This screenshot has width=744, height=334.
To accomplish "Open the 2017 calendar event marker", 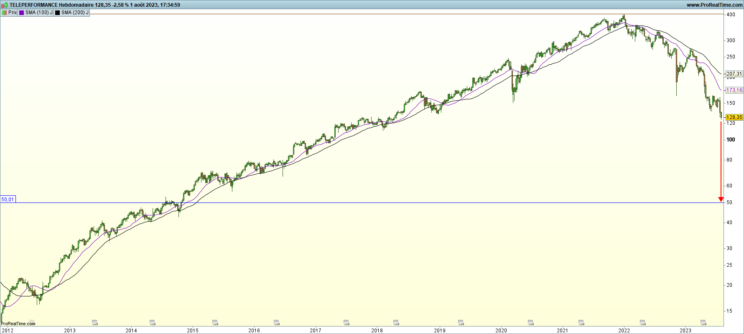I will point(347,322).
